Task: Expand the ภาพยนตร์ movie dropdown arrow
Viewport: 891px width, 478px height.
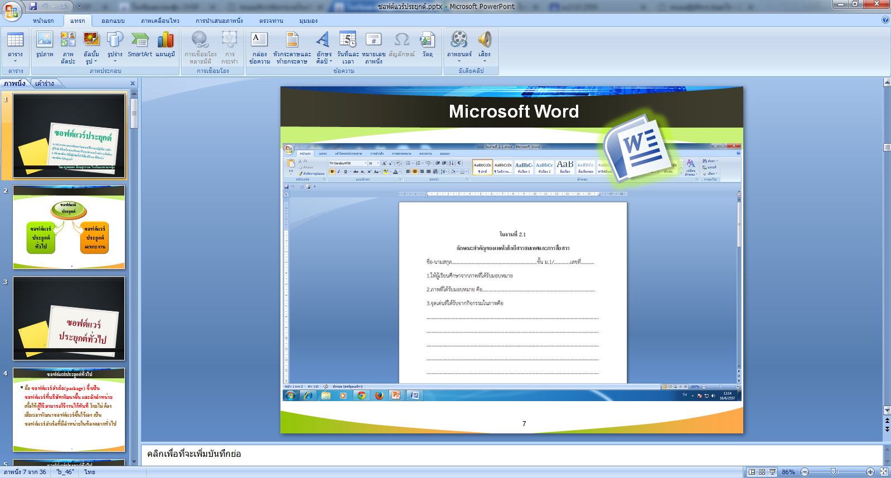Action: point(459,61)
